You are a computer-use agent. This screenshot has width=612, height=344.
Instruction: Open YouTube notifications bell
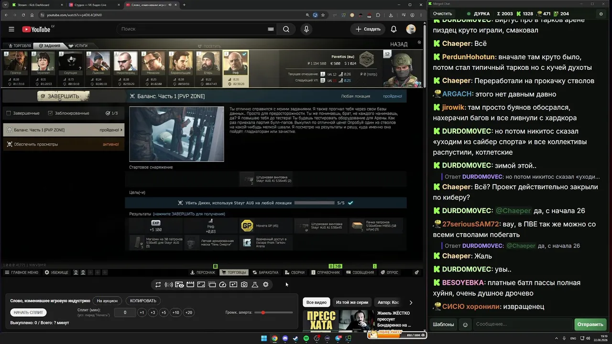click(x=393, y=29)
